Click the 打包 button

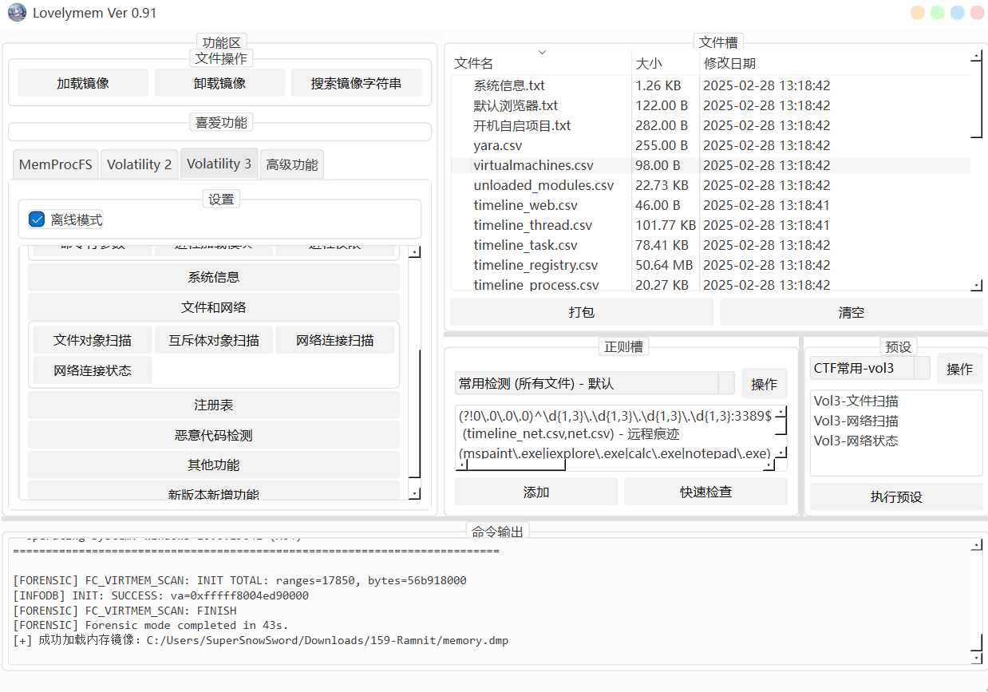point(582,312)
